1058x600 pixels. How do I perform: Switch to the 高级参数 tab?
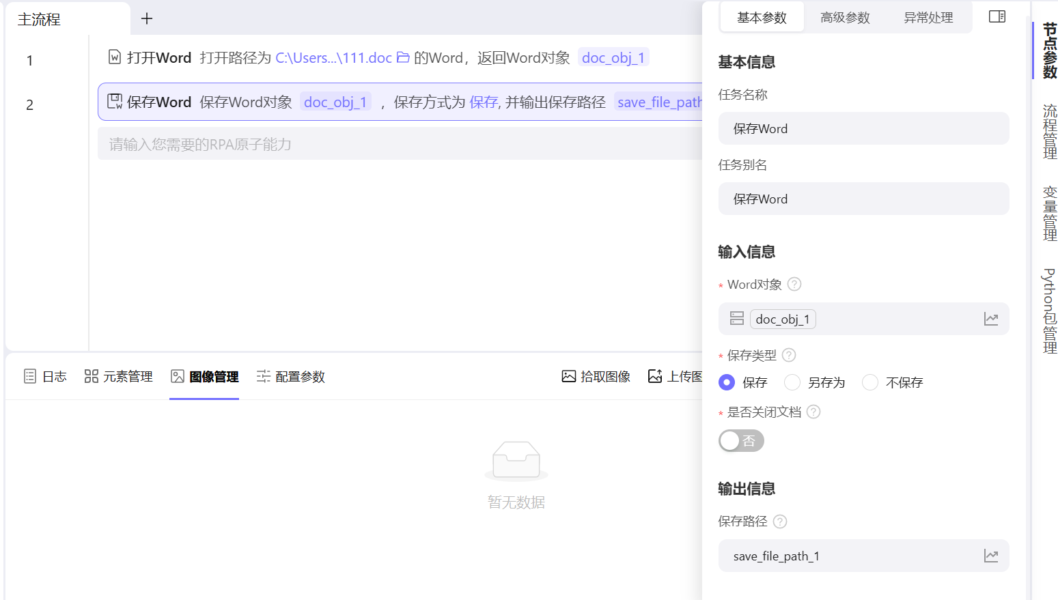[x=845, y=18]
